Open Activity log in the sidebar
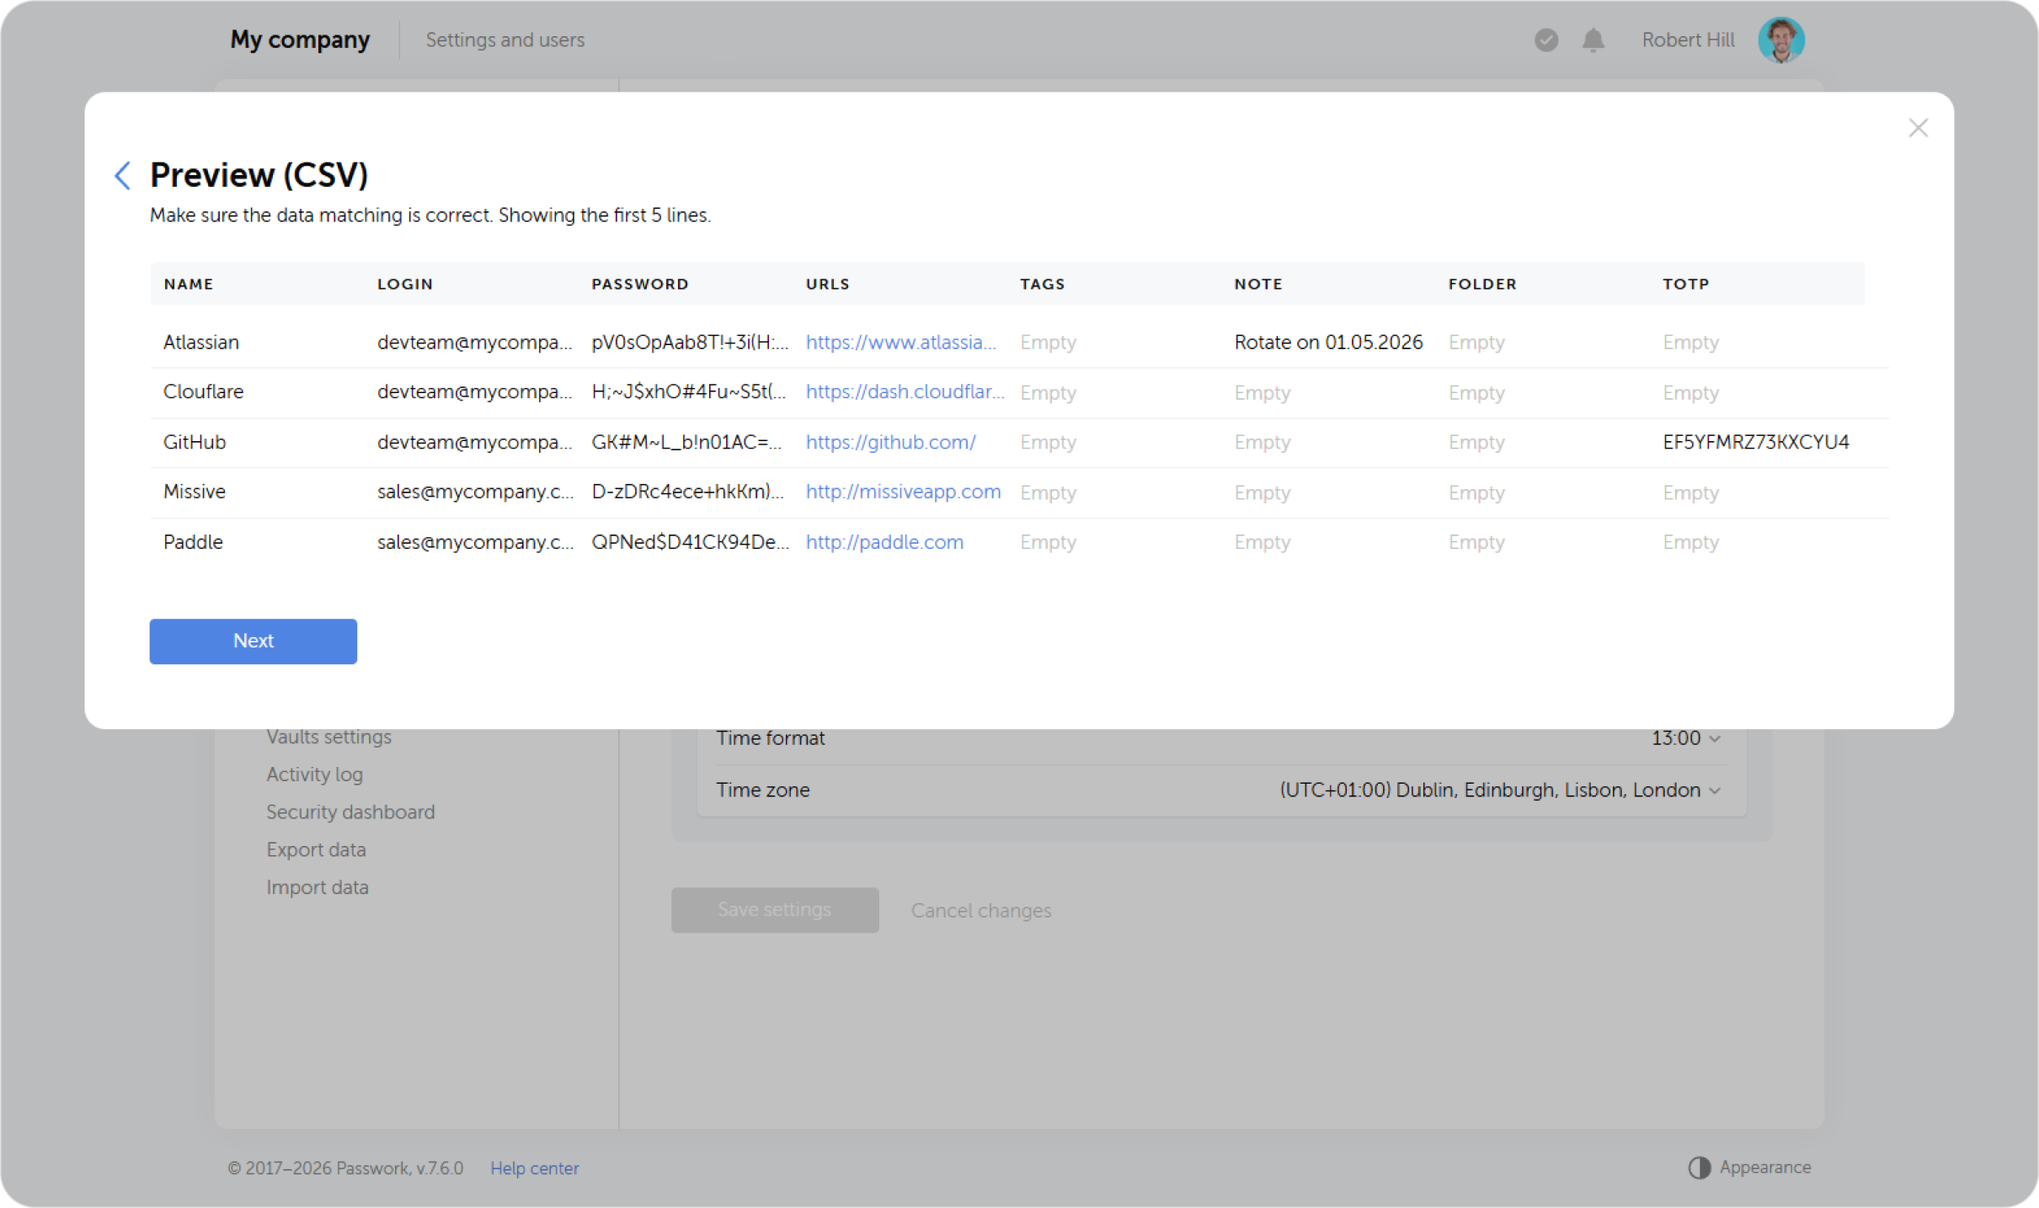Screen dimensions: 2039x1208 pos(314,774)
